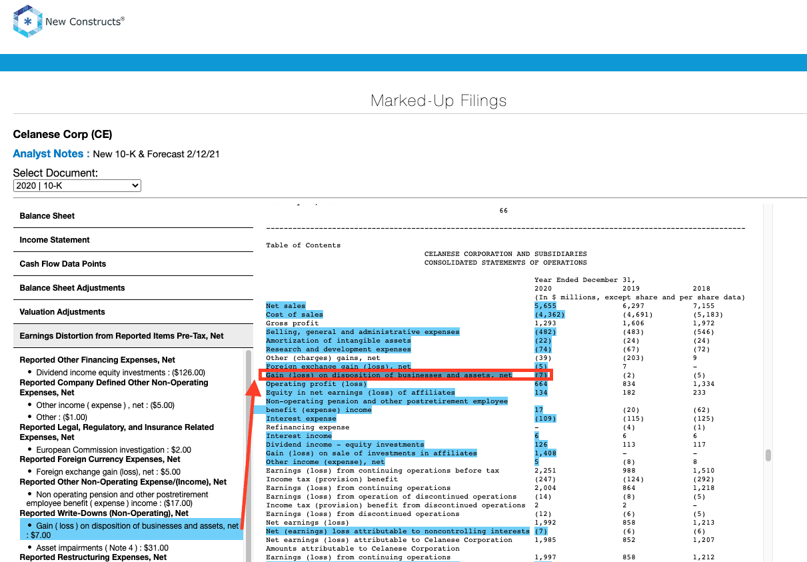Click Reported Other Financing Expenses, Net heading
This screenshot has width=807, height=562.
tap(97, 360)
